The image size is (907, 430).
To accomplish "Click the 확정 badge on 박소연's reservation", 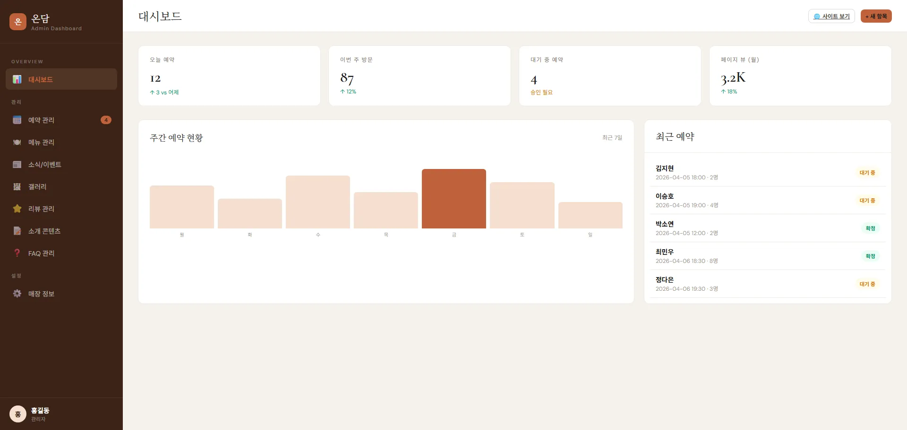I will point(870,228).
